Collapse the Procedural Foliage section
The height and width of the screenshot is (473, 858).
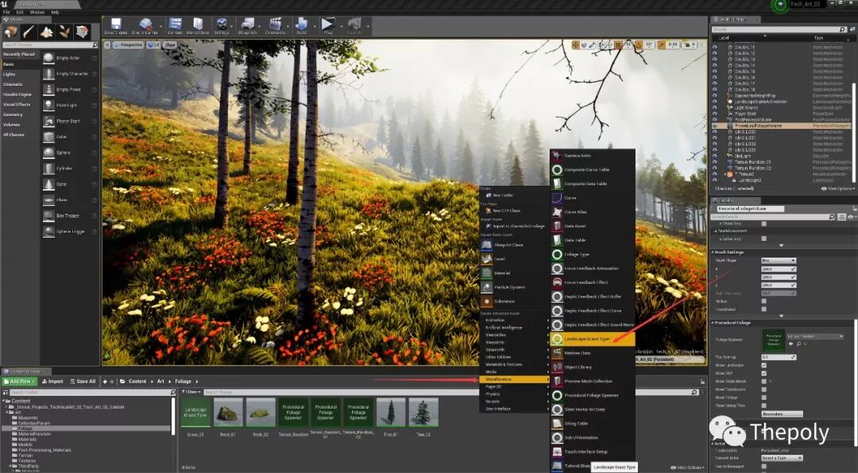coord(713,323)
